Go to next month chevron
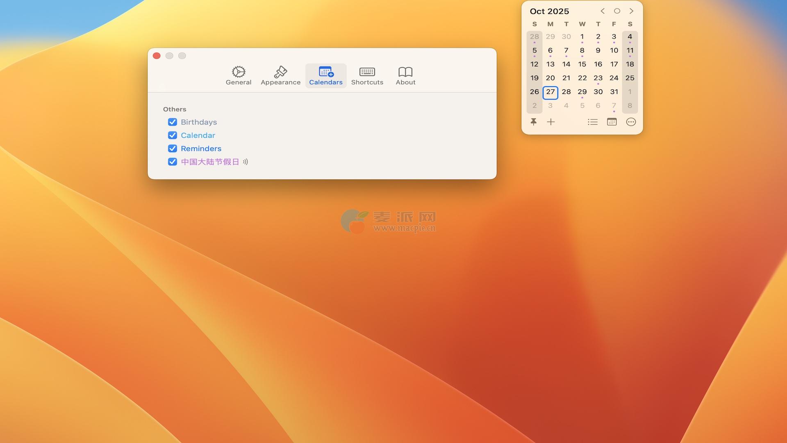Image resolution: width=787 pixels, height=443 pixels. pos(631,11)
